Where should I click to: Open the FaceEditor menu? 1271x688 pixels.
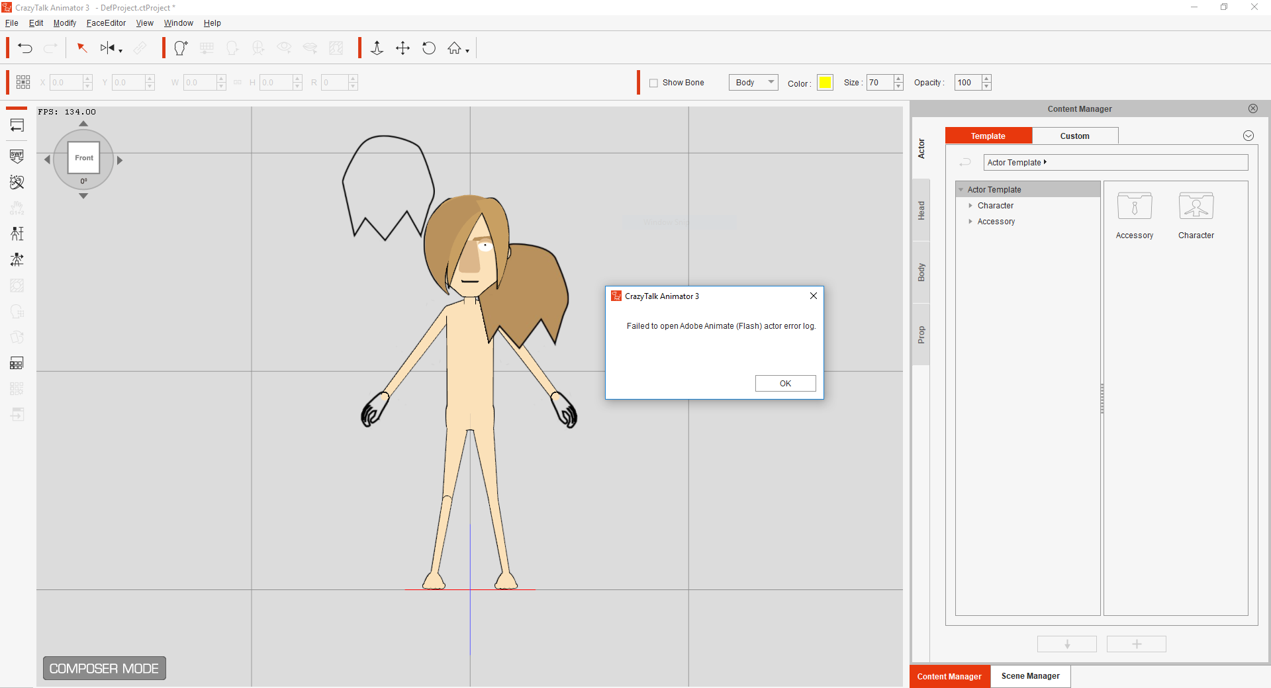pyautogui.click(x=106, y=23)
